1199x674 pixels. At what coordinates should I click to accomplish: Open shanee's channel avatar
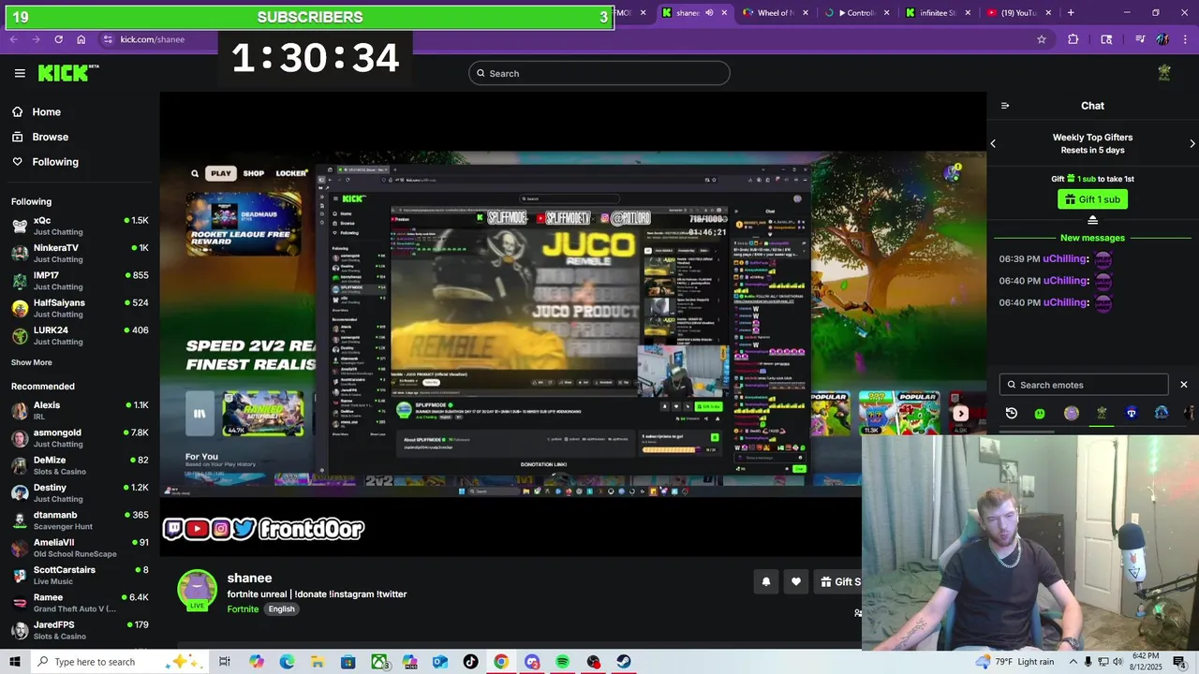(x=198, y=590)
